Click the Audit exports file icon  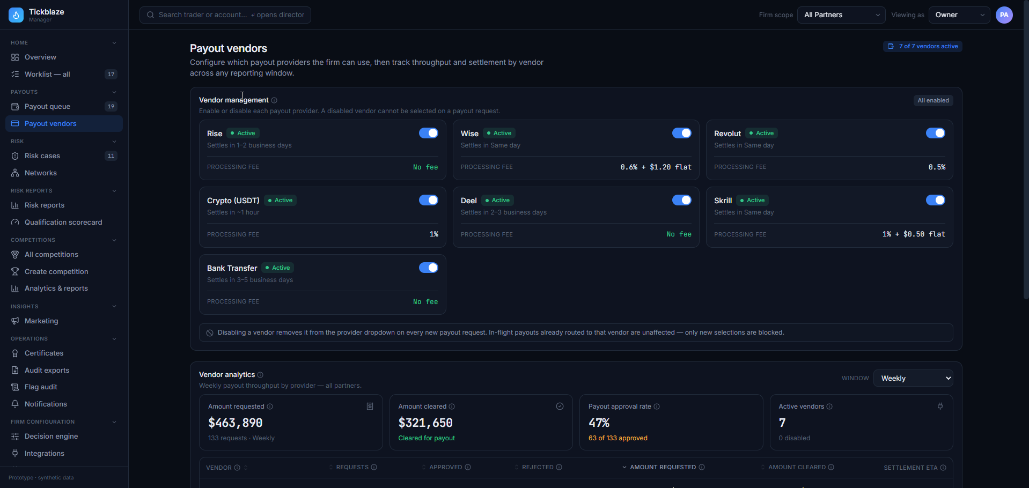pos(15,371)
